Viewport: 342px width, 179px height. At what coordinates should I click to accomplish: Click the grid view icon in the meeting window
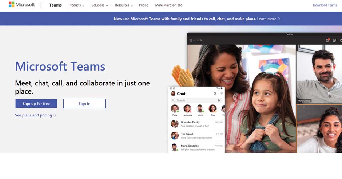point(191,40)
